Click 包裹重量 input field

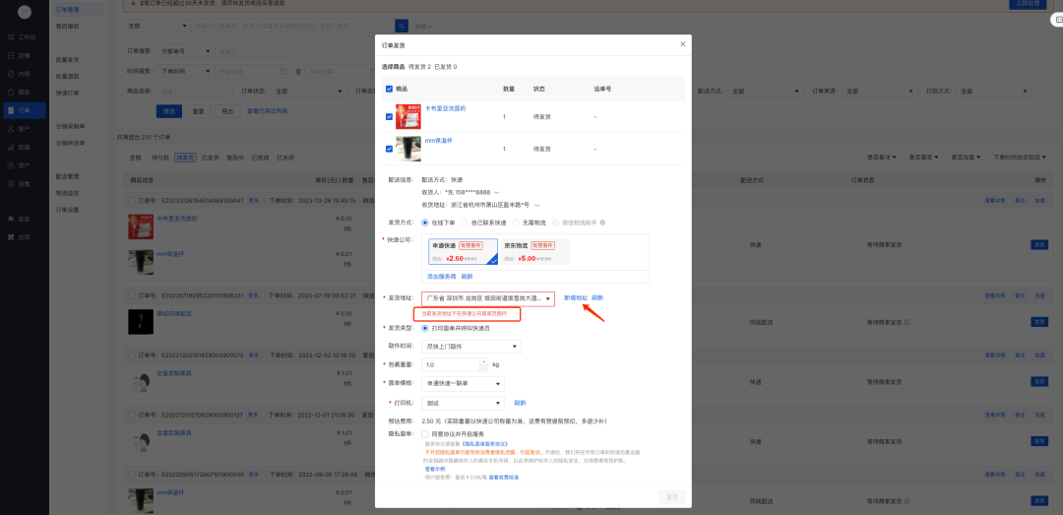(450, 365)
